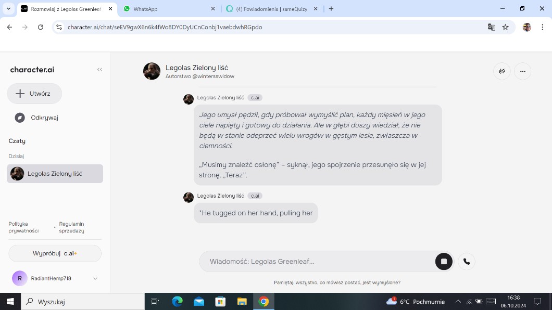Image resolution: width=552 pixels, height=310 pixels.
Task: Open the three-dots chat options menu
Action: pos(522,71)
